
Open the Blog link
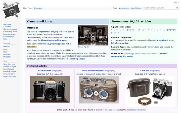pos(5,49)
